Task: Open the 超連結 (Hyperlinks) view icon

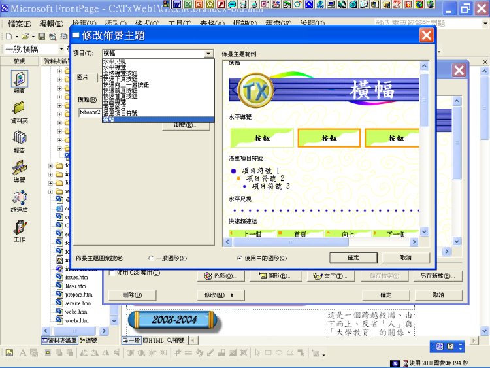Action: click(20, 197)
